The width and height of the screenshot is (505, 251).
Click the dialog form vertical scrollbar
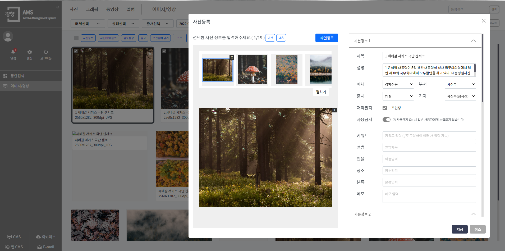click(x=483, y=68)
